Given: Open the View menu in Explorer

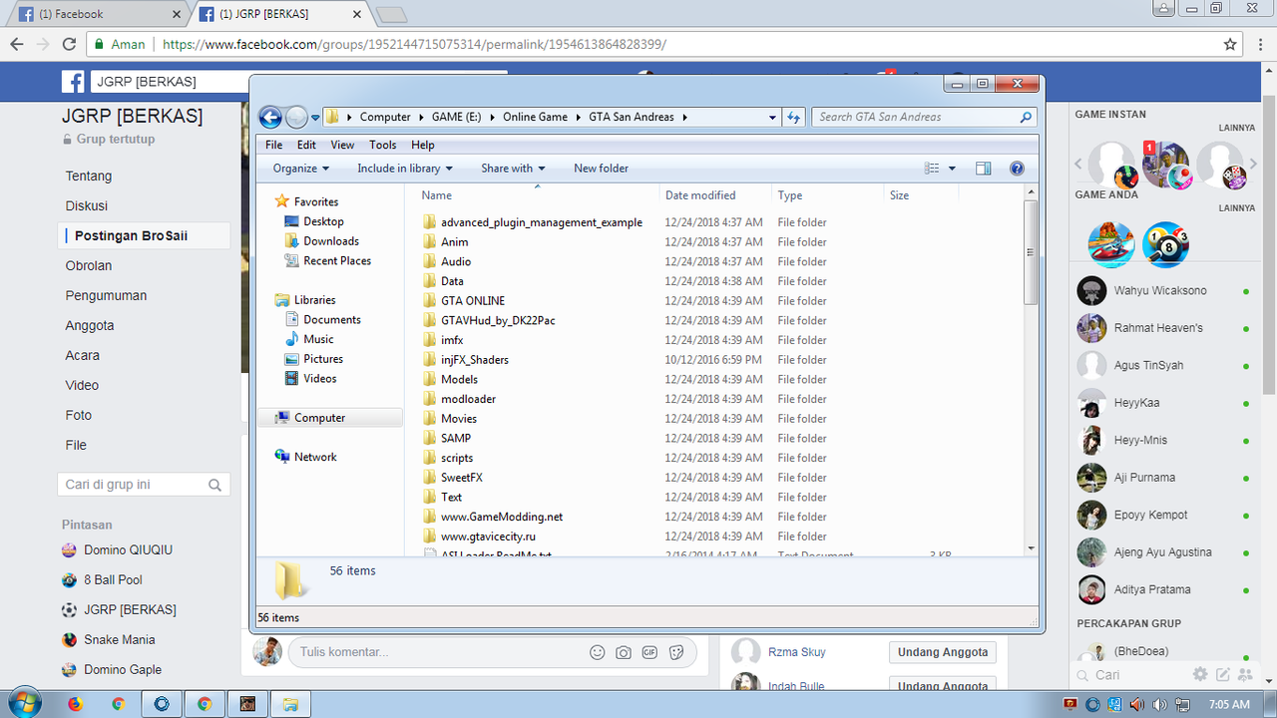Looking at the screenshot, I should click(x=342, y=145).
